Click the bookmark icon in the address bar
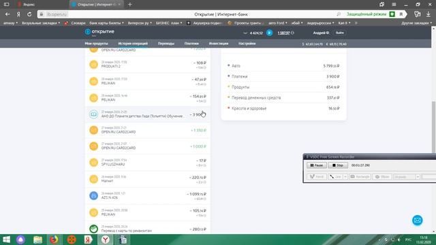This screenshot has width=436, height=245. [x=401, y=14]
